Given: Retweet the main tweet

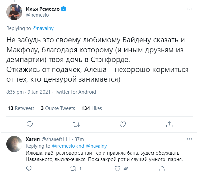Looking at the screenshot, I should click(76, 124).
